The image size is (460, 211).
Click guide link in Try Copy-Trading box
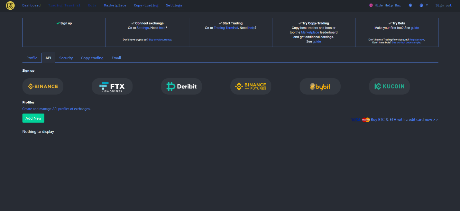[x=317, y=41]
